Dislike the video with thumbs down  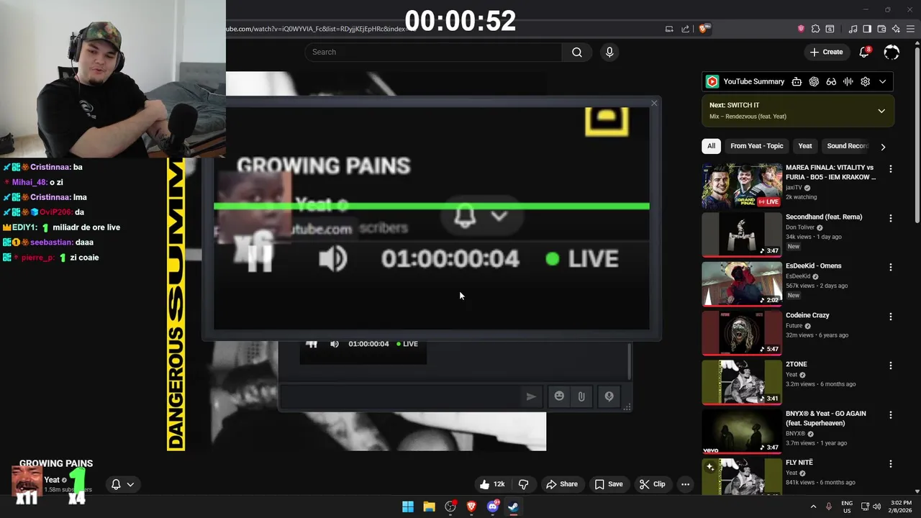[x=523, y=484]
